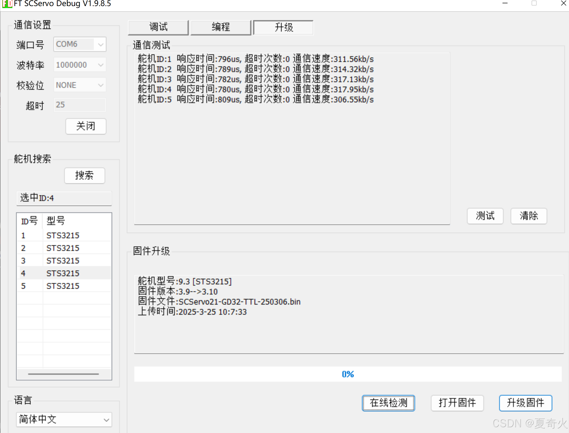Viewport: 569px width, 433px height.
Task: Click the 打开固件 button
Action: pyautogui.click(x=457, y=403)
